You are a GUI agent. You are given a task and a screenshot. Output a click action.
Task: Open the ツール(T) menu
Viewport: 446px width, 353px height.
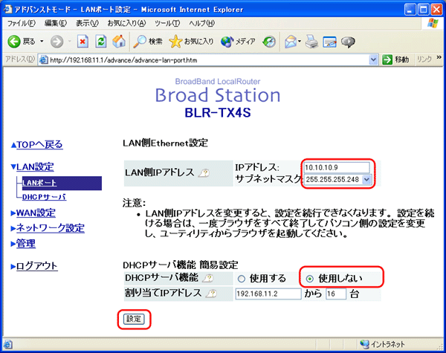tap(167, 23)
